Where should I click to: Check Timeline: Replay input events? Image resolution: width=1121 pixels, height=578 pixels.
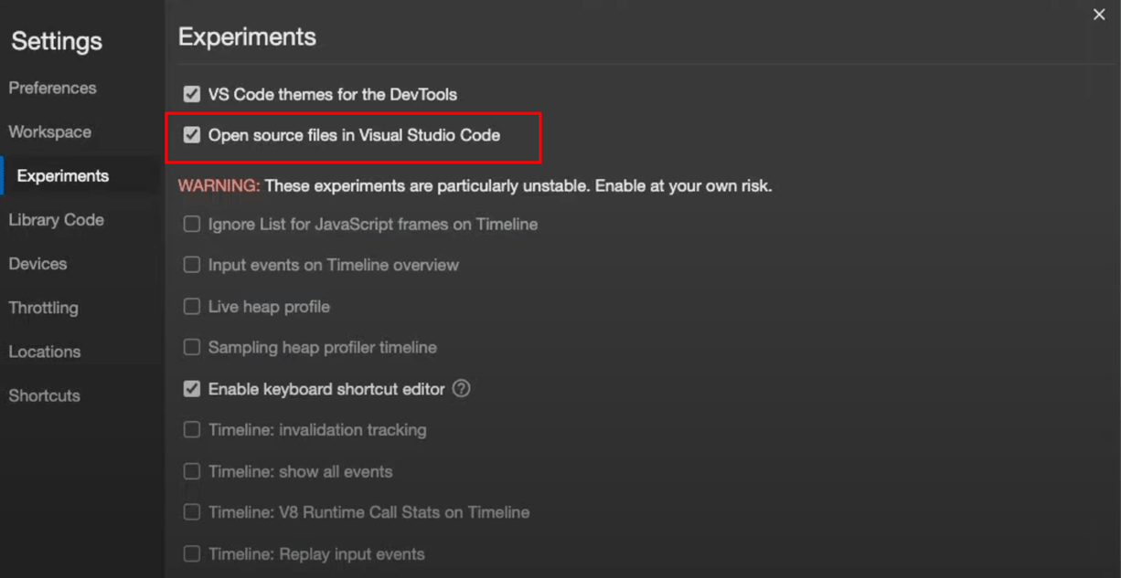(x=192, y=553)
